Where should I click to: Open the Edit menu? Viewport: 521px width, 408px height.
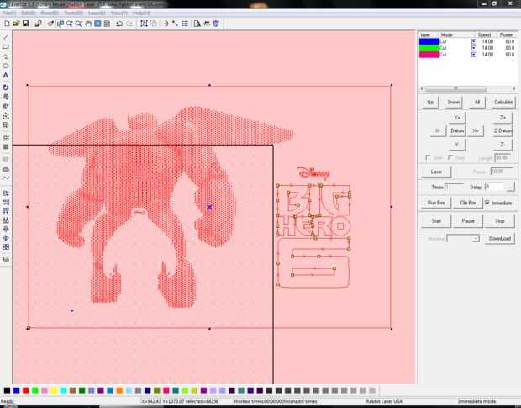tap(29, 13)
